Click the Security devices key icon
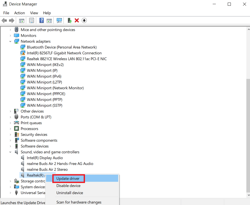The width and height of the screenshot is (250, 205). (x=17, y=134)
